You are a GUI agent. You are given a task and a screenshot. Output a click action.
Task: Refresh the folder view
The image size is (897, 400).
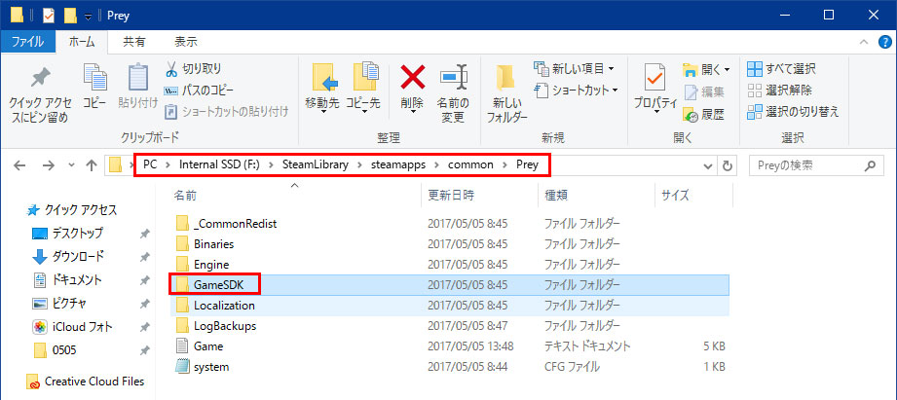click(728, 166)
